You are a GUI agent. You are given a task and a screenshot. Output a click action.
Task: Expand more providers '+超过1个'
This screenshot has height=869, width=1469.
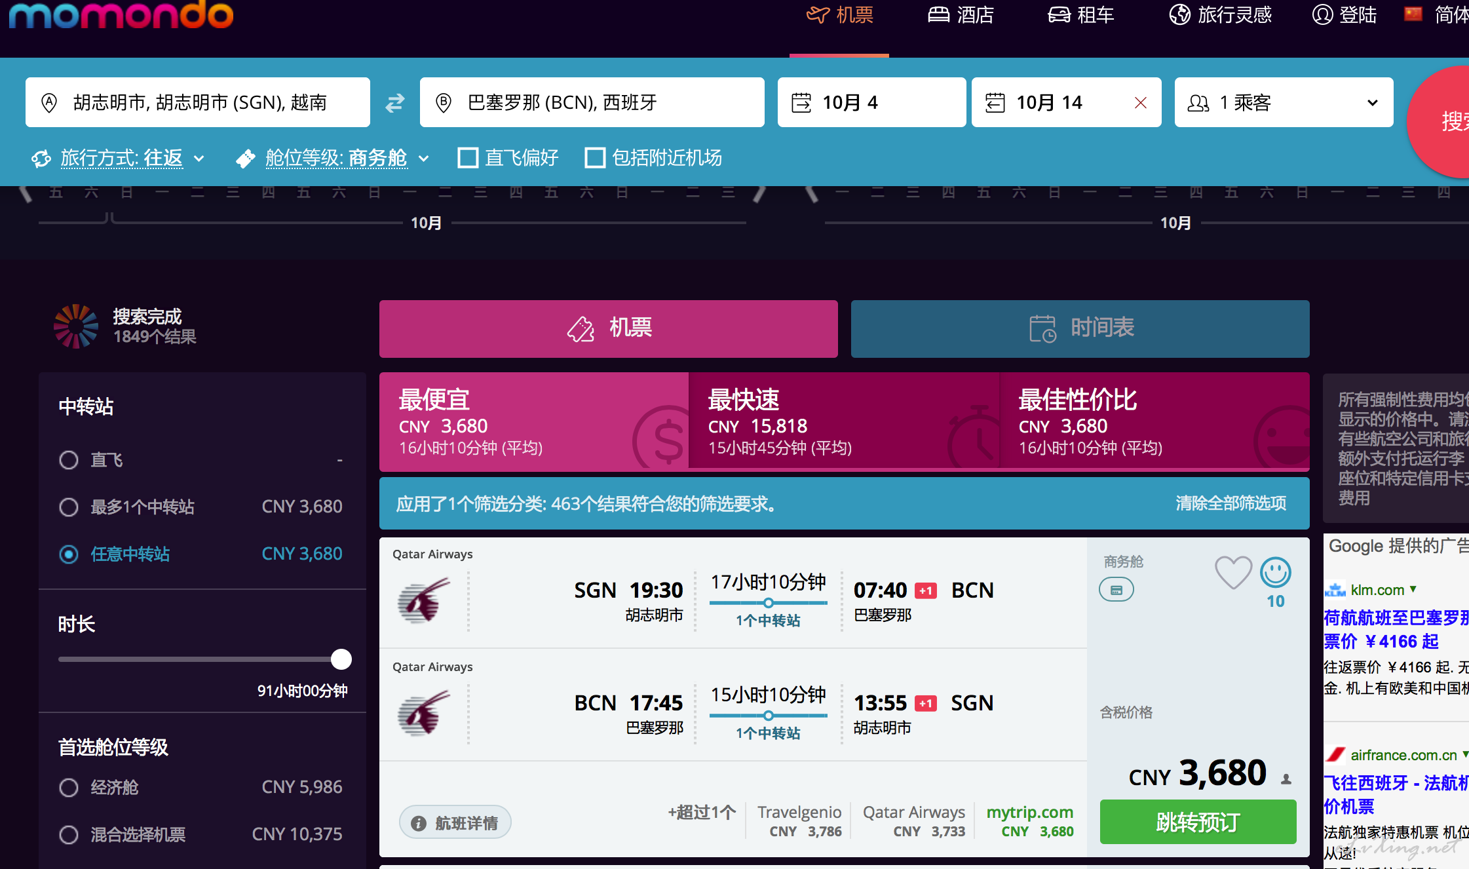[702, 813]
